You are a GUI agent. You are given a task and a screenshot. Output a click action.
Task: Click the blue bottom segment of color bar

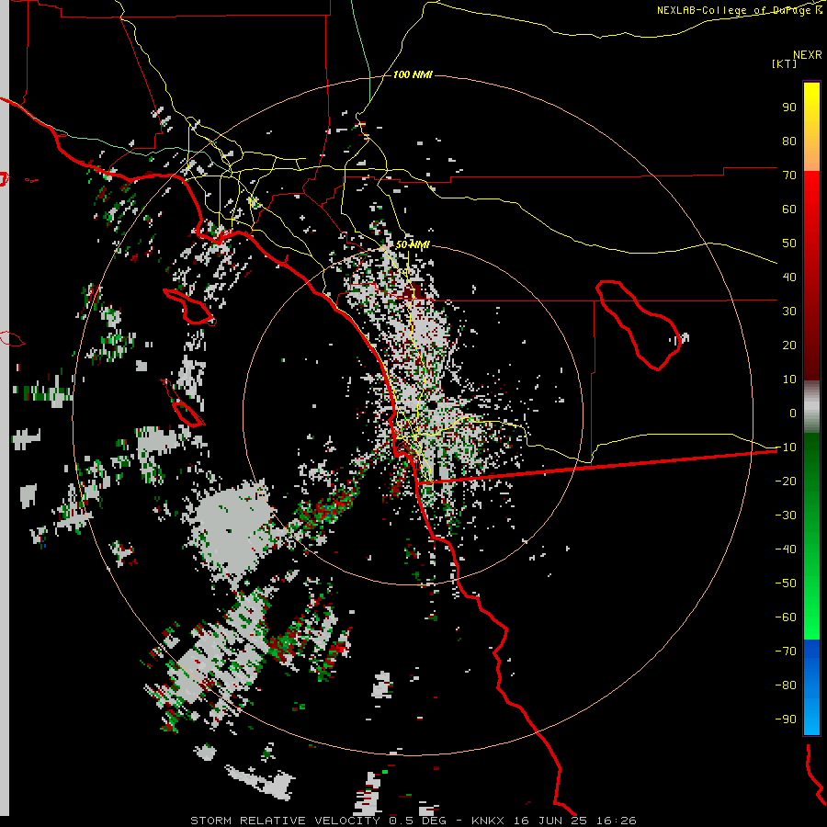tap(811, 687)
